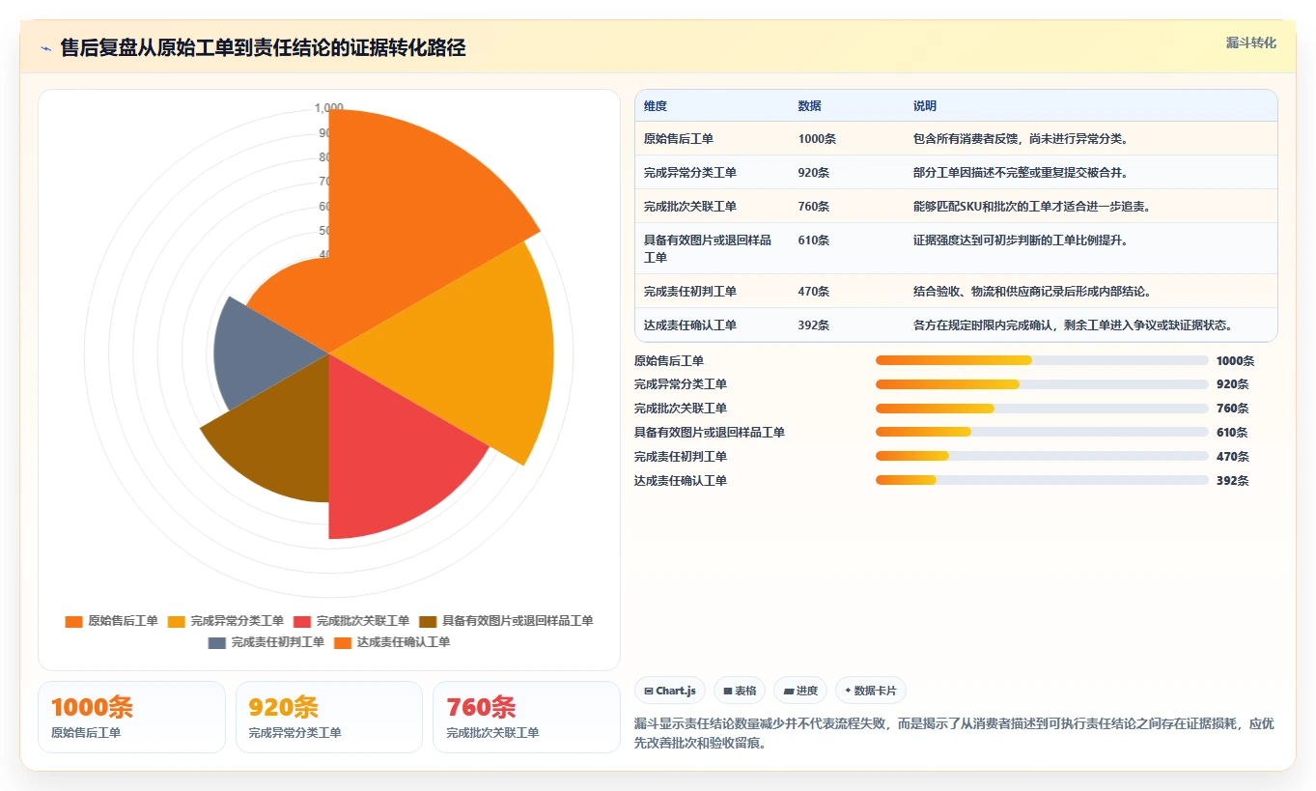The width and height of the screenshot is (1316, 791).
Task: Open the 进度 tag chip
Action: (800, 691)
